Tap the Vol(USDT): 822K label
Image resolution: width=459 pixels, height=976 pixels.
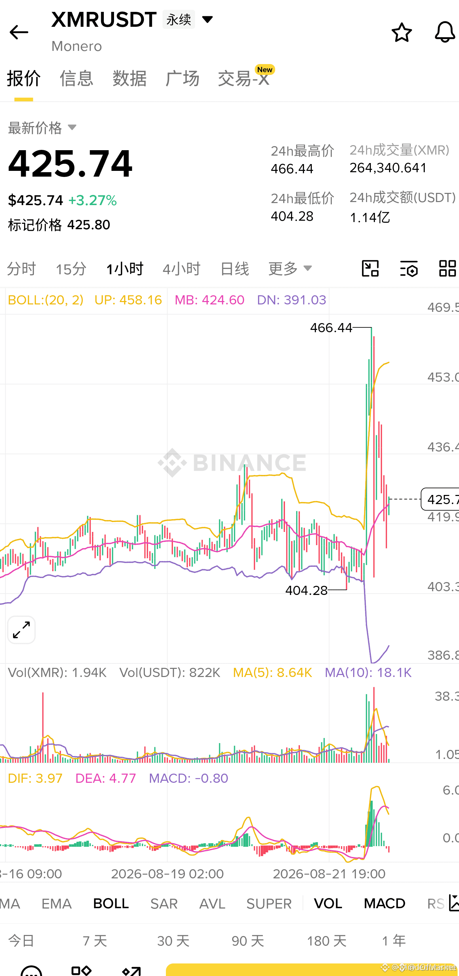(x=170, y=673)
